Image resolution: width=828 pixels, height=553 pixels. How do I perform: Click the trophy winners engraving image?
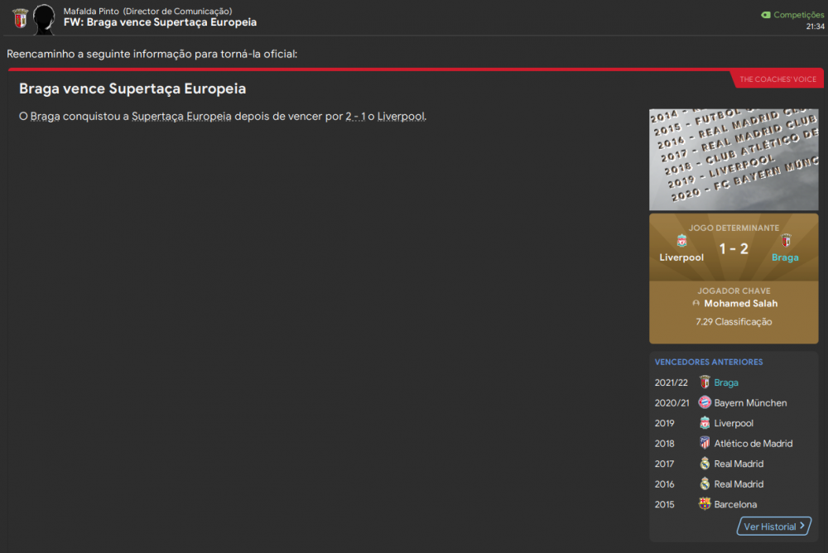tap(734, 160)
